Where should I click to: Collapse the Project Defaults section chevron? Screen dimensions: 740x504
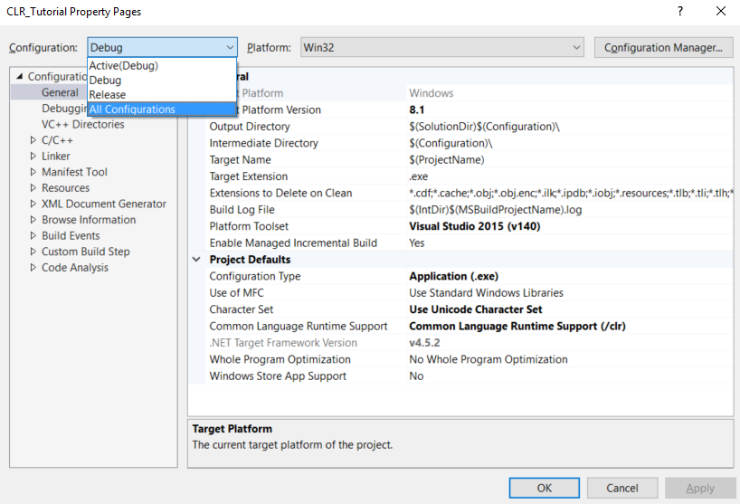tap(197, 260)
